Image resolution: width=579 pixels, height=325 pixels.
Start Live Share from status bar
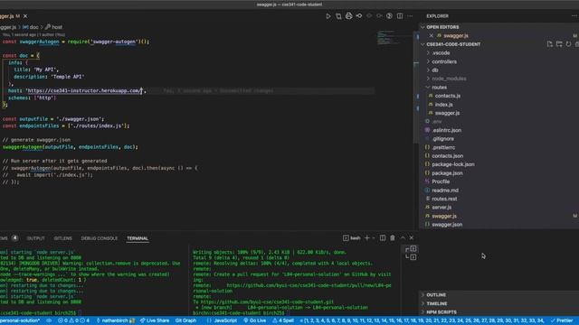click(x=155, y=320)
